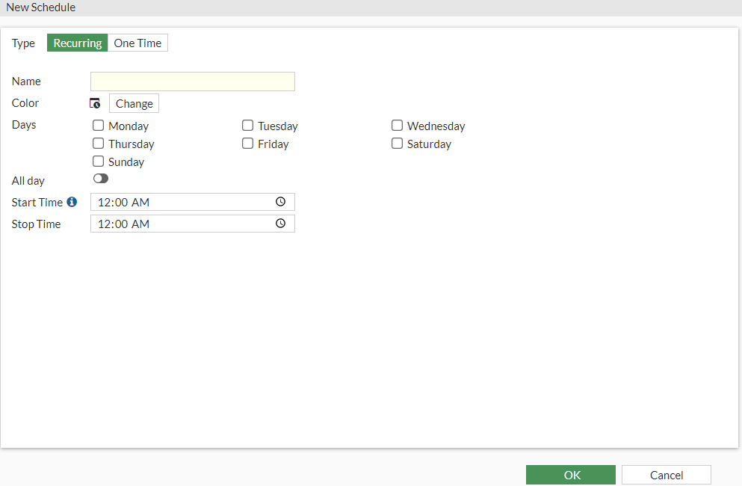This screenshot has width=742, height=486.
Task: Click Cancel to discard the schedule
Action: 666,474
